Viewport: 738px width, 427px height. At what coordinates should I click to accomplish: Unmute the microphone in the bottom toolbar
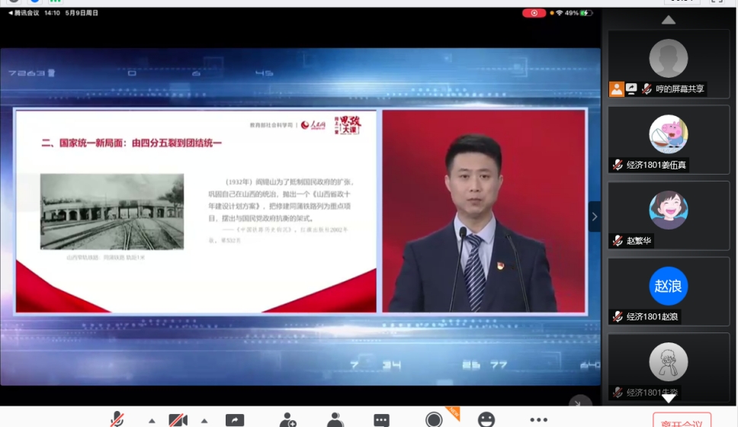click(117, 419)
